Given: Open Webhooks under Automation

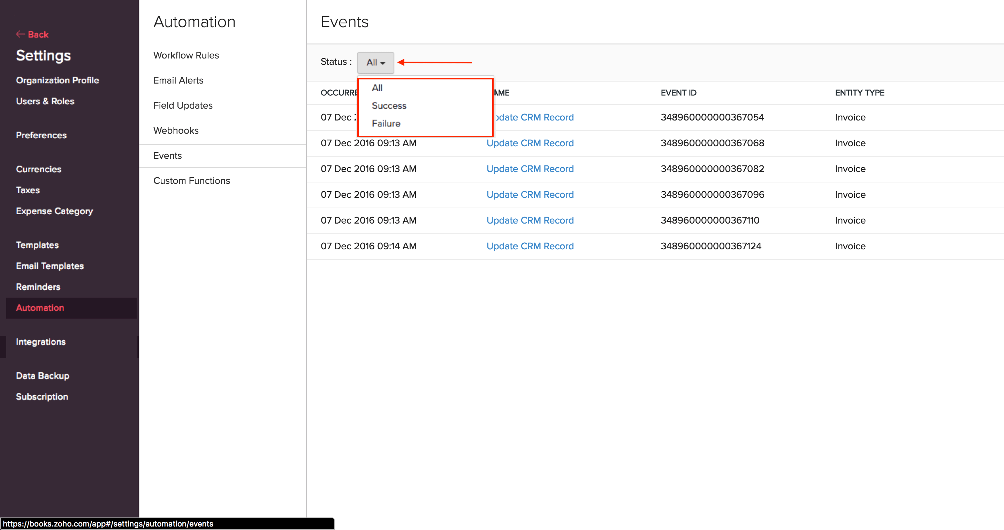Looking at the screenshot, I should pos(176,131).
